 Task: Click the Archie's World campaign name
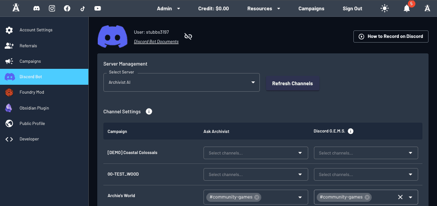[121, 196]
